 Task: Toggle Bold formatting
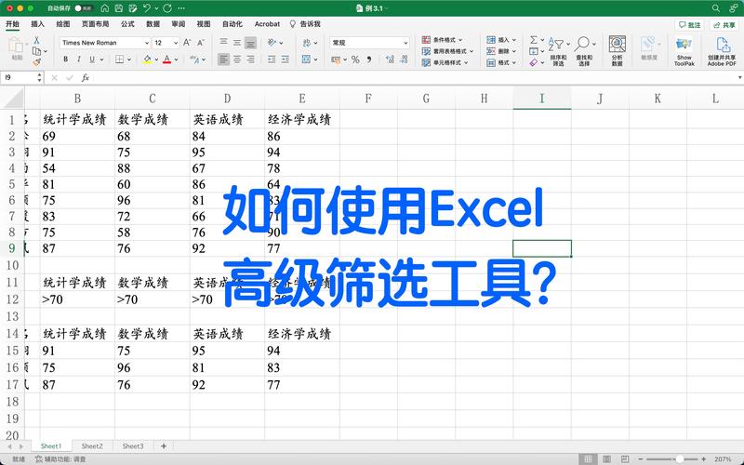(x=65, y=60)
